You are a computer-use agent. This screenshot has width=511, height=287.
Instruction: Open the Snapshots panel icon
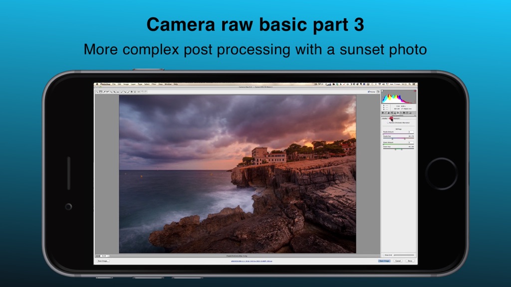[410, 113]
